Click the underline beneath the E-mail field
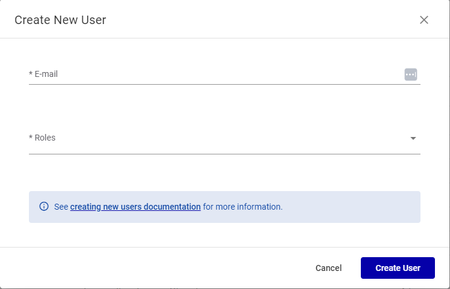 224,84
